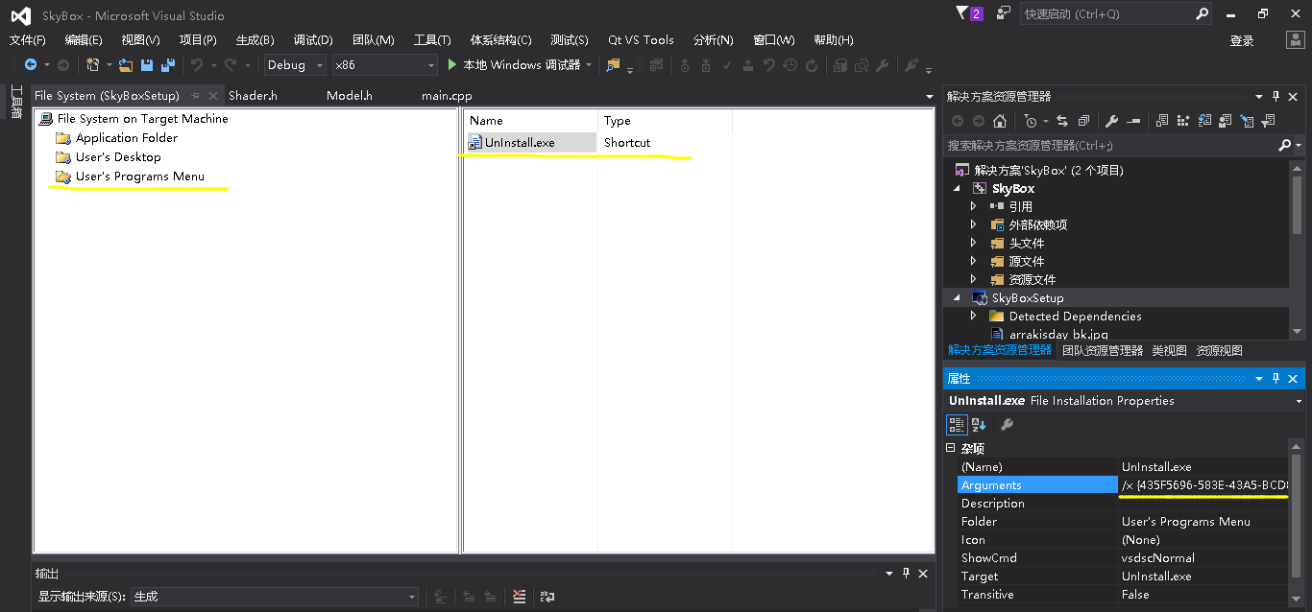Screen dimensions: 1312x612
Task: Click the wrench Properties icon in Solution Explorer
Action: [1112, 121]
